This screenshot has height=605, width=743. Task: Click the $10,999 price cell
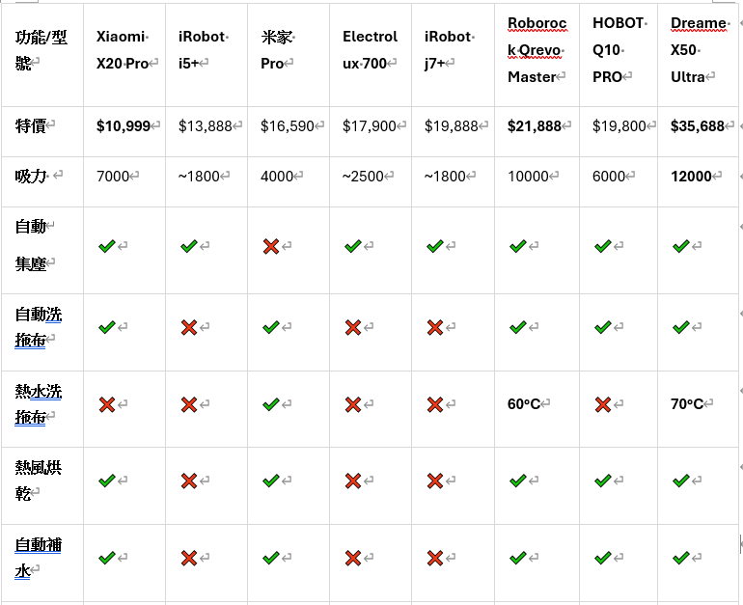tap(124, 126)
